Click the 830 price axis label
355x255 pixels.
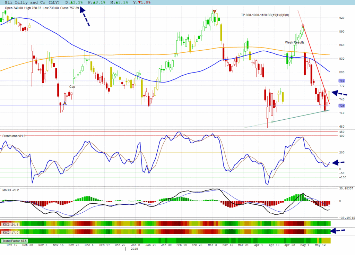(x=341, y=59)
